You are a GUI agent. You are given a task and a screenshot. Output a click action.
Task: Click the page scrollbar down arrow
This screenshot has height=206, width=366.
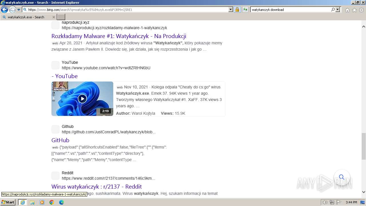[x=364, y=192]
